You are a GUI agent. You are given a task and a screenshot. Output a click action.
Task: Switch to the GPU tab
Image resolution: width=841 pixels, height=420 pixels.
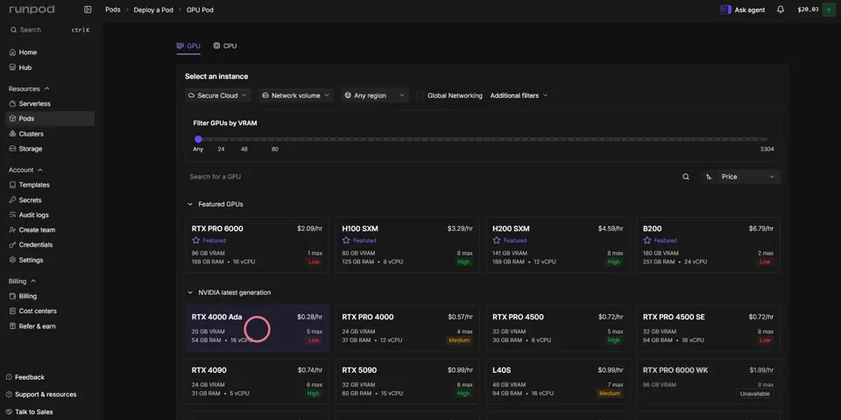[188, 46]
